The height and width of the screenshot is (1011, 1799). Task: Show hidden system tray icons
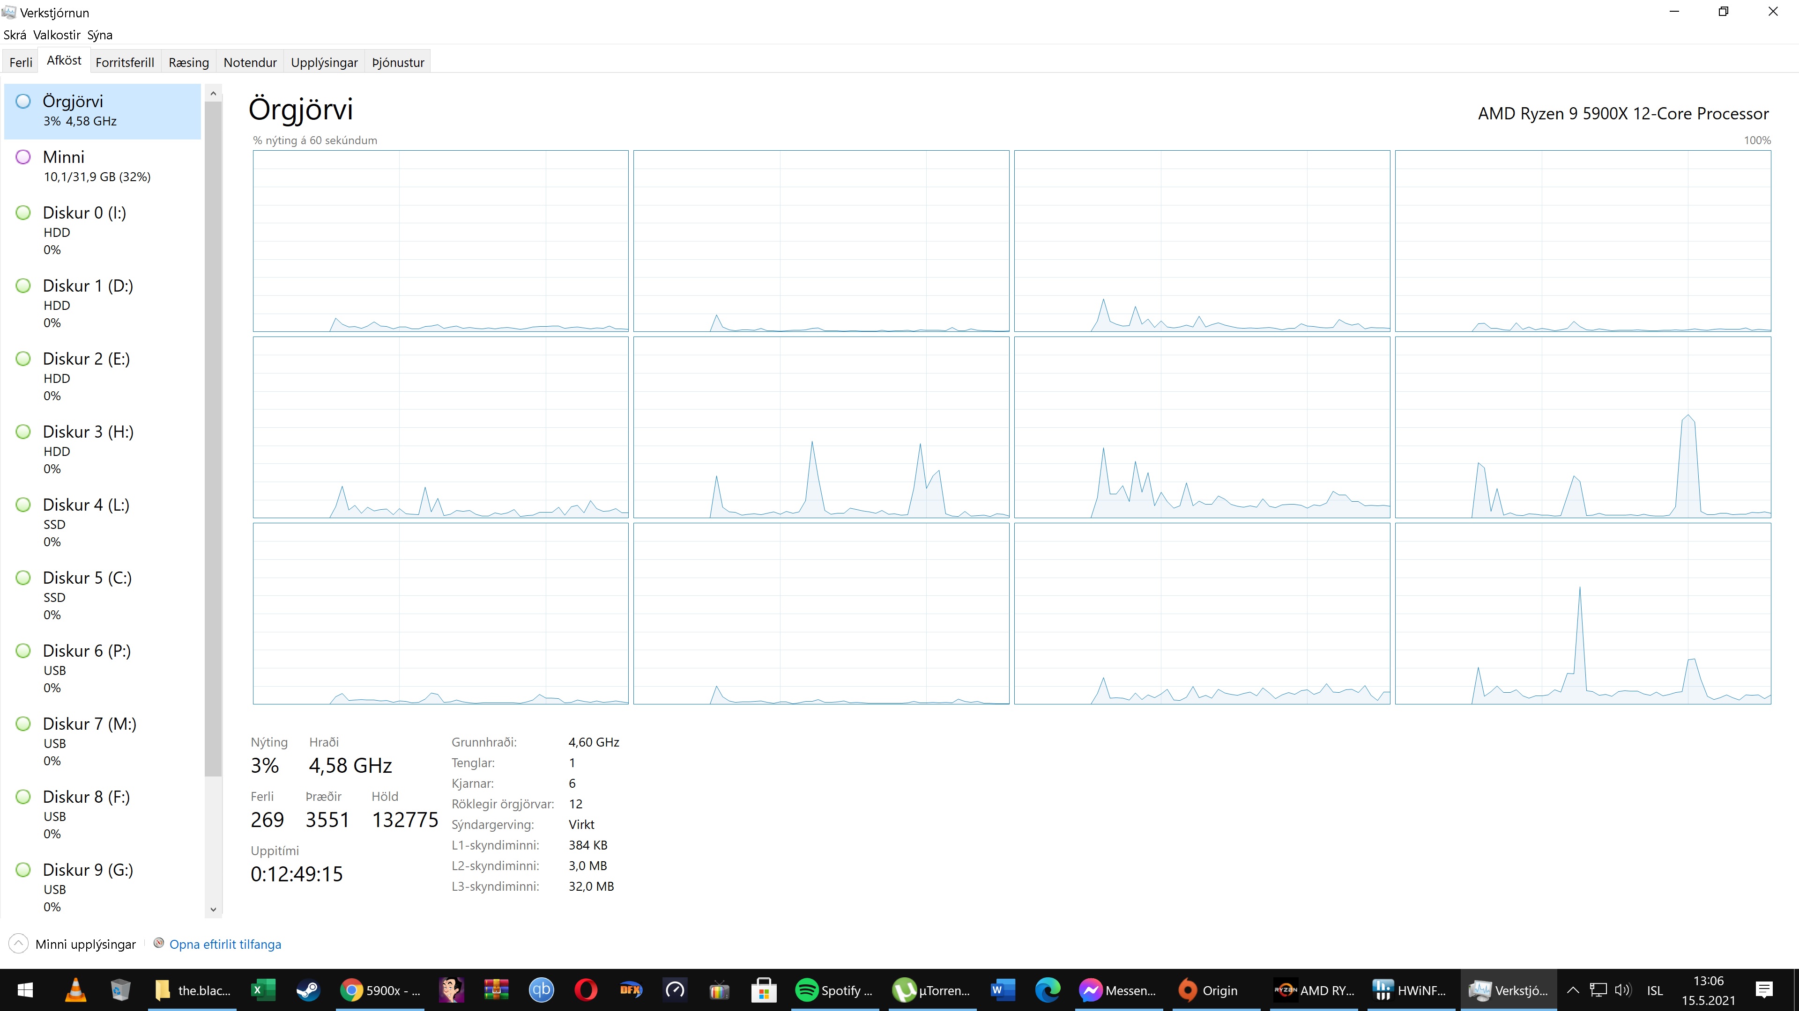[1573, 990]
